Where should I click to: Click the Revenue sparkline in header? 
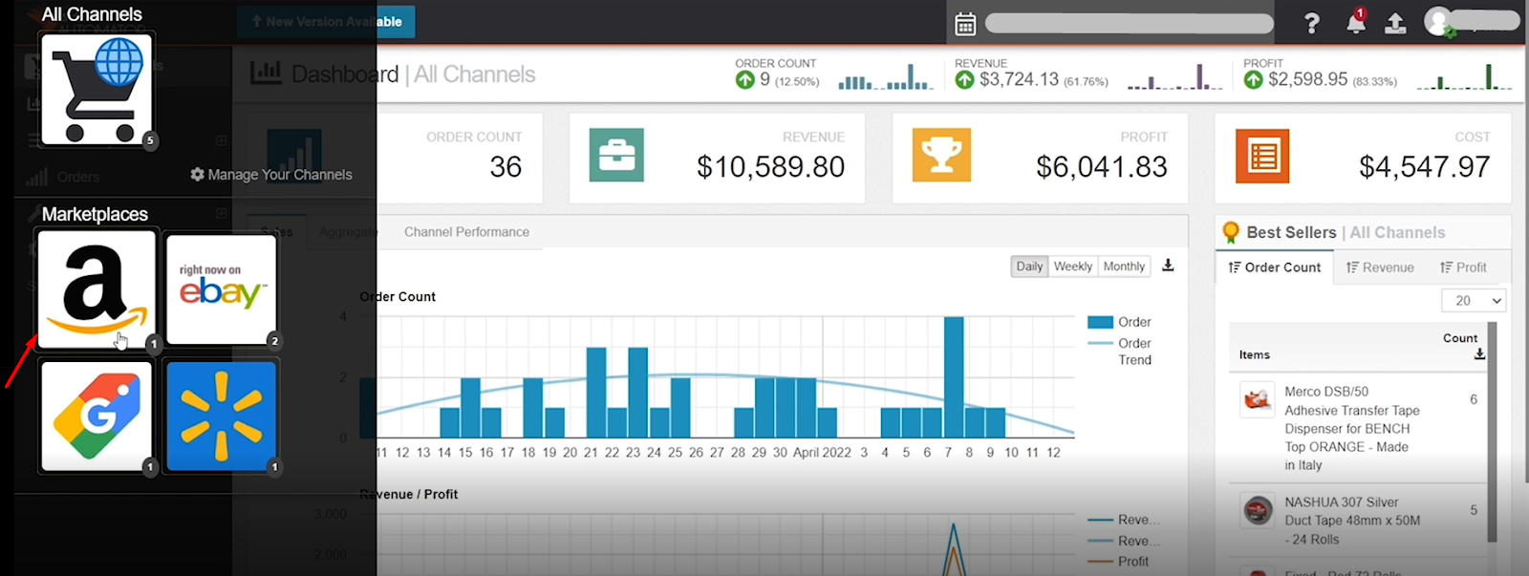click(x=1174, y=76)
